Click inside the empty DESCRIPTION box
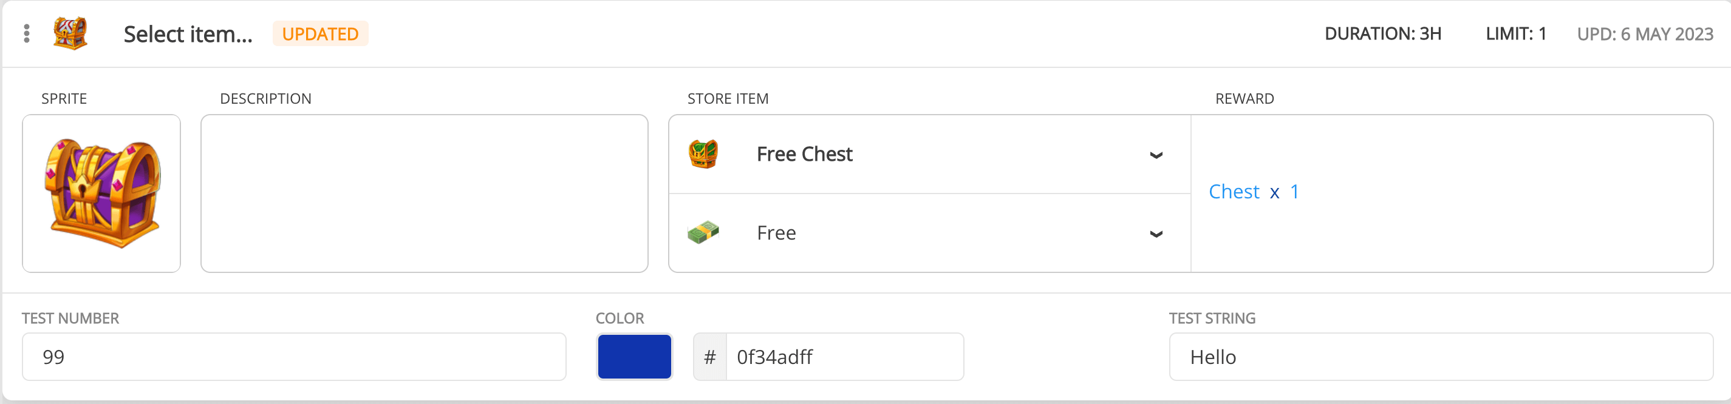The width and height of the screenshot is (1731, 404). 423,194
